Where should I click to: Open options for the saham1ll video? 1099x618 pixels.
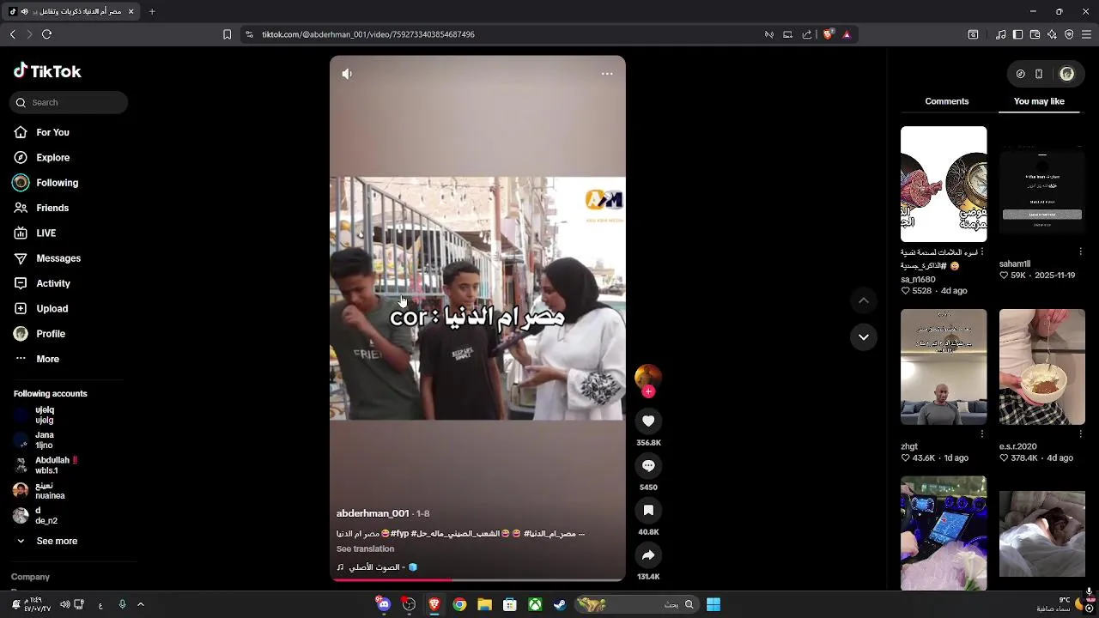(1080, 252)
